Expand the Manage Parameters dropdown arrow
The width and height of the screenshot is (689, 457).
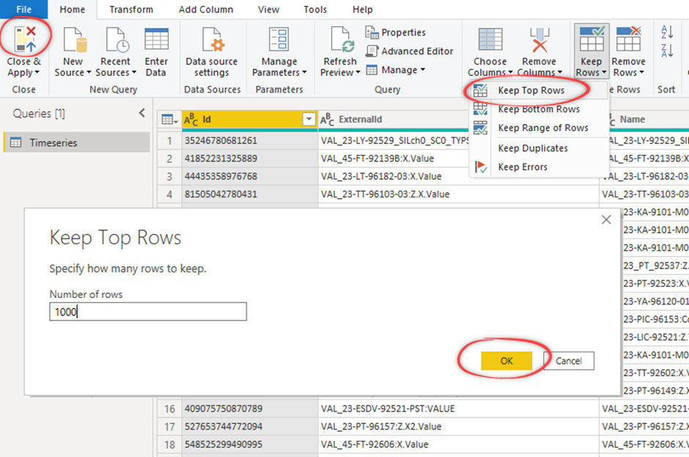click(304, 73)
